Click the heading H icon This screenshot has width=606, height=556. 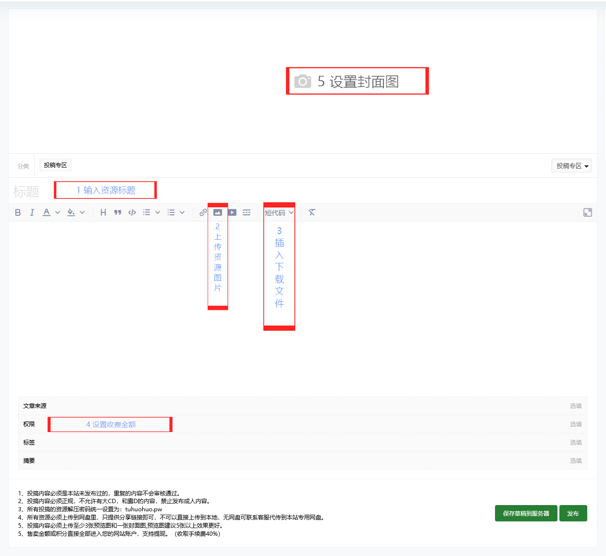[103, 212]
